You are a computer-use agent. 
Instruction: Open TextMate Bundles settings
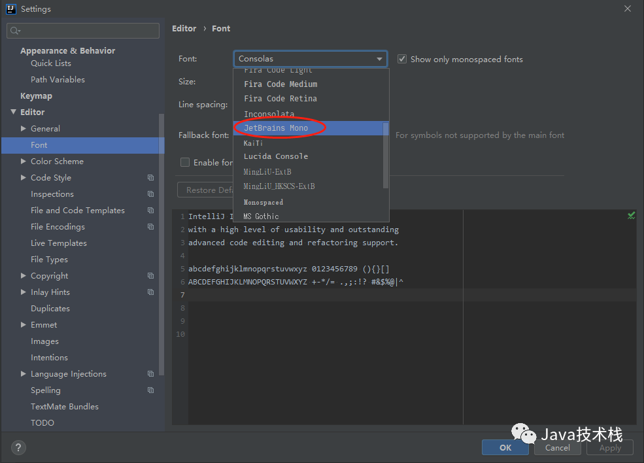pos(65,406)
